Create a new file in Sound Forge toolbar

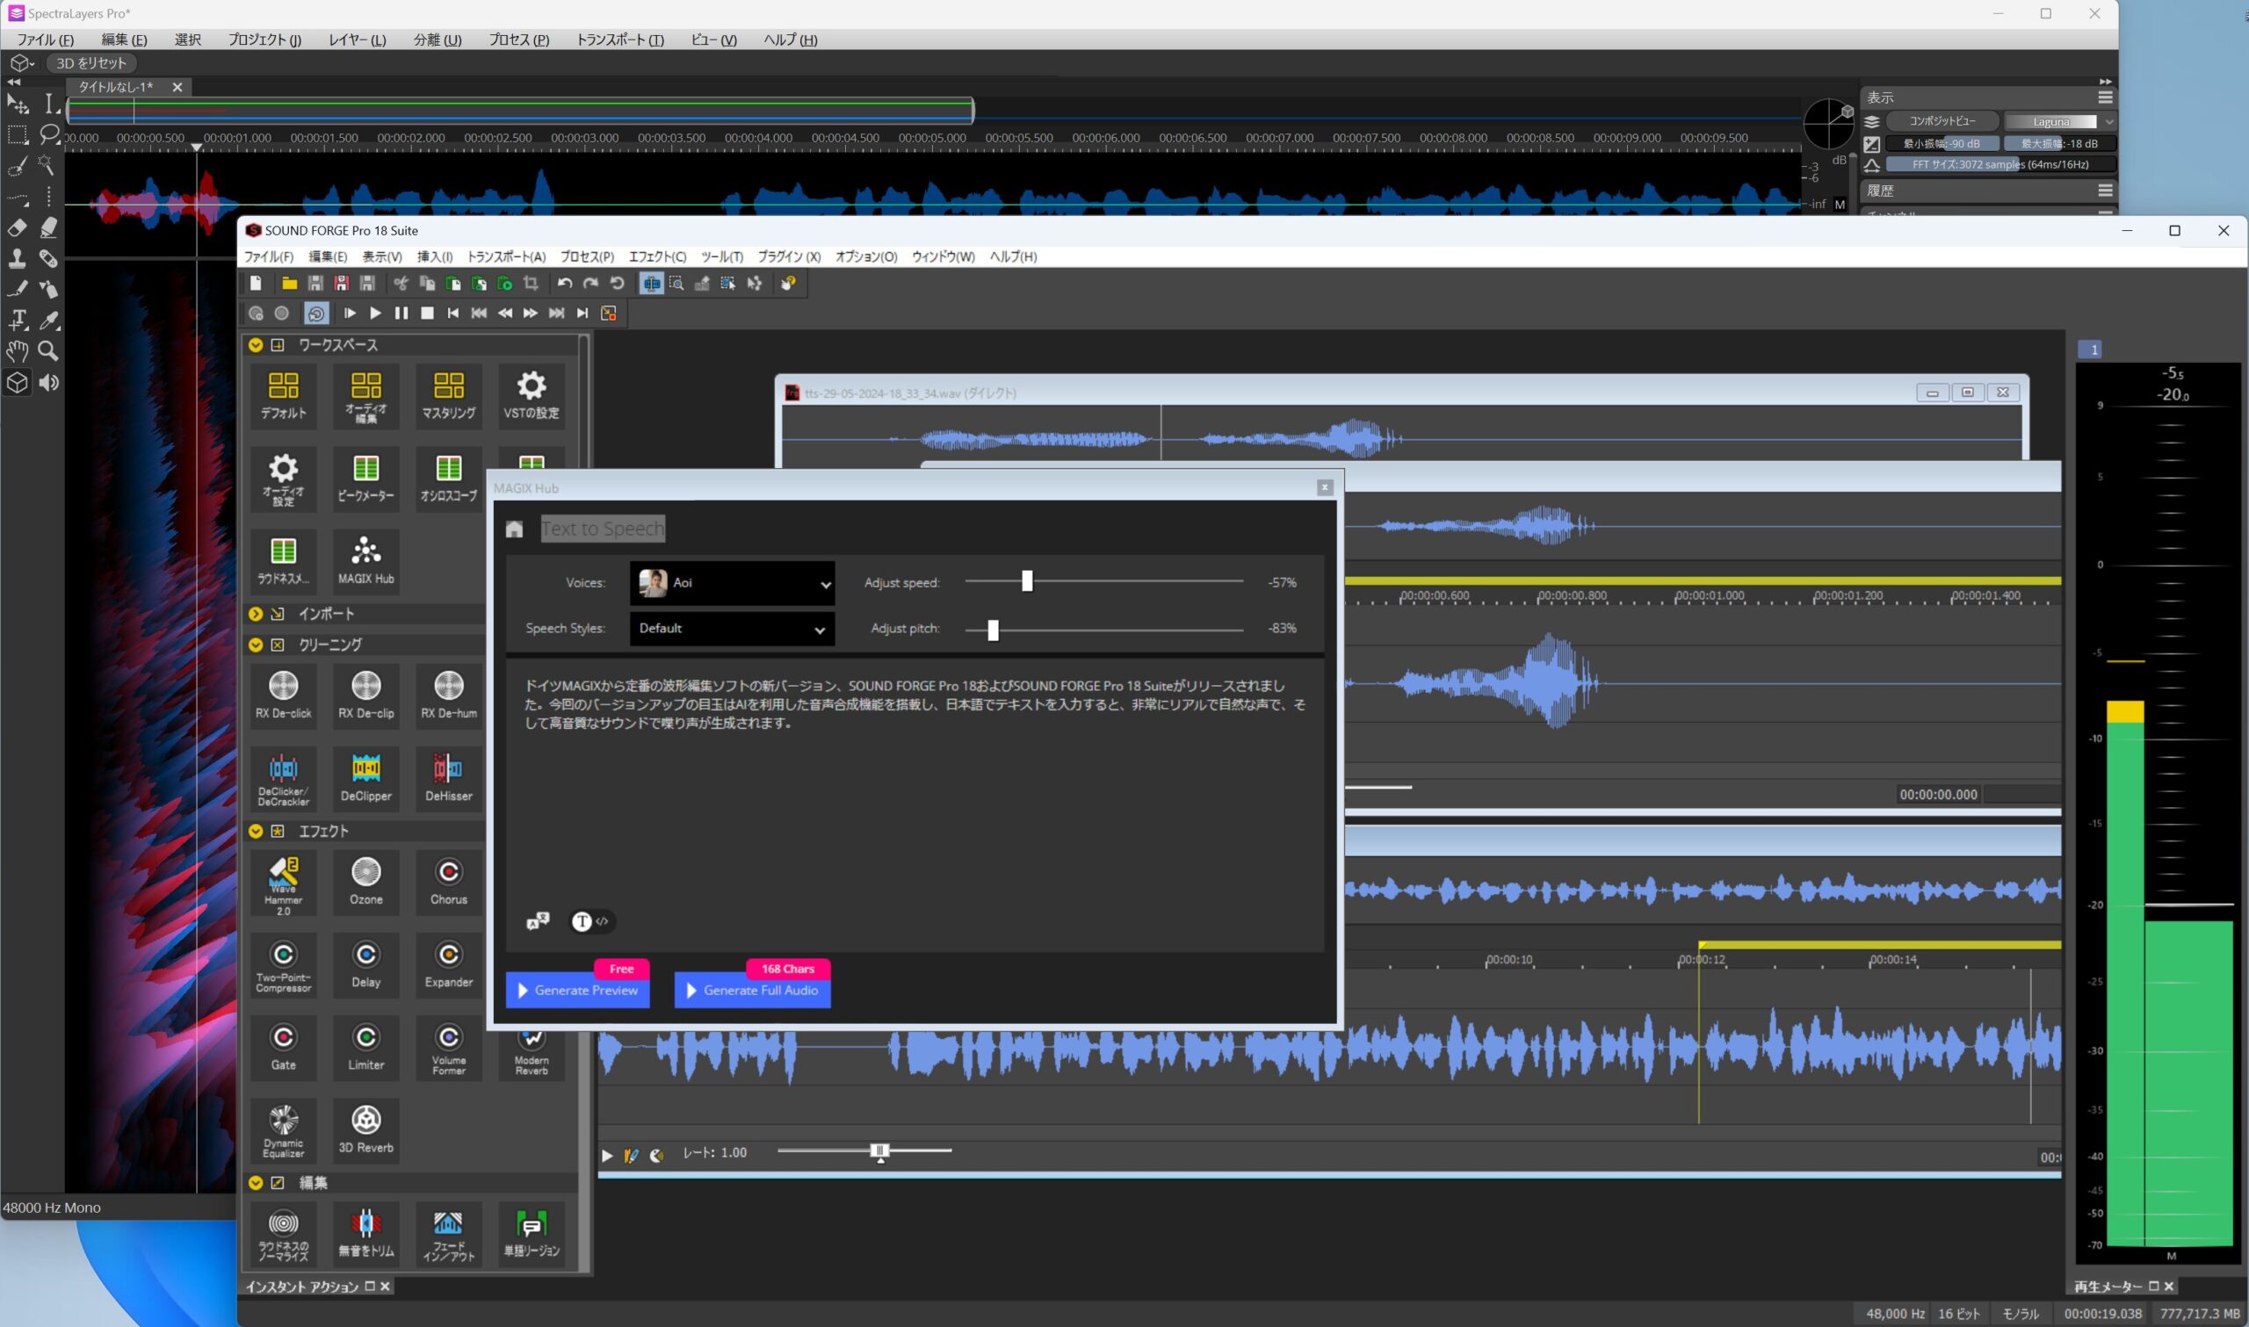tap(256, 284)
